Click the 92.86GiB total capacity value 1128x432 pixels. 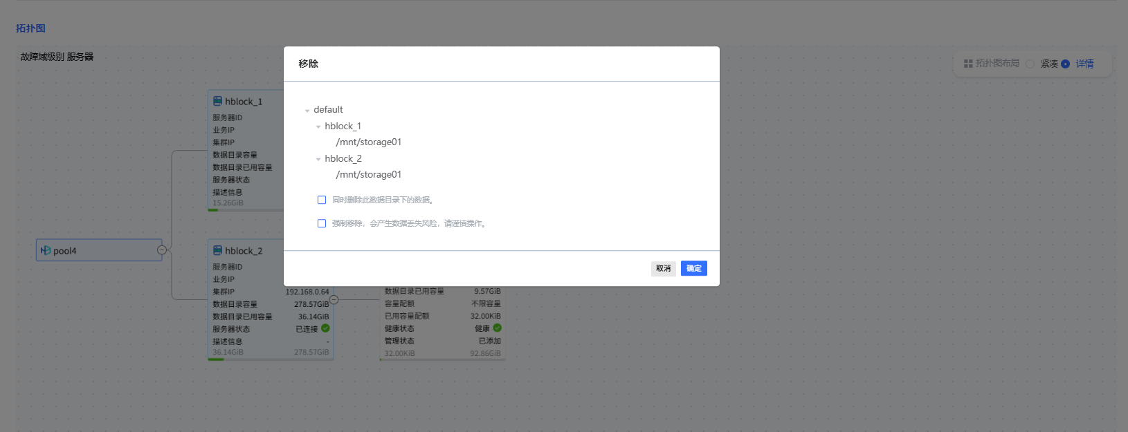485,353
